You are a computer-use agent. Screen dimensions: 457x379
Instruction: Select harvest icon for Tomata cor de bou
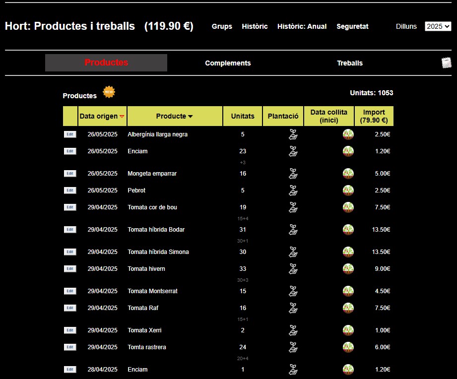[348, 207]
